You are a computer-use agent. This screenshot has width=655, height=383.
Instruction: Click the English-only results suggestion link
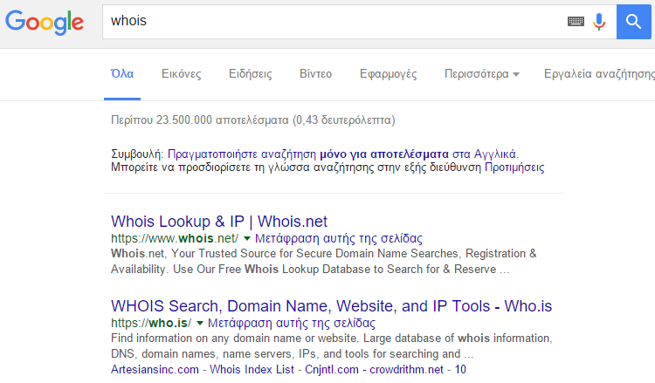tap(343, 154)
